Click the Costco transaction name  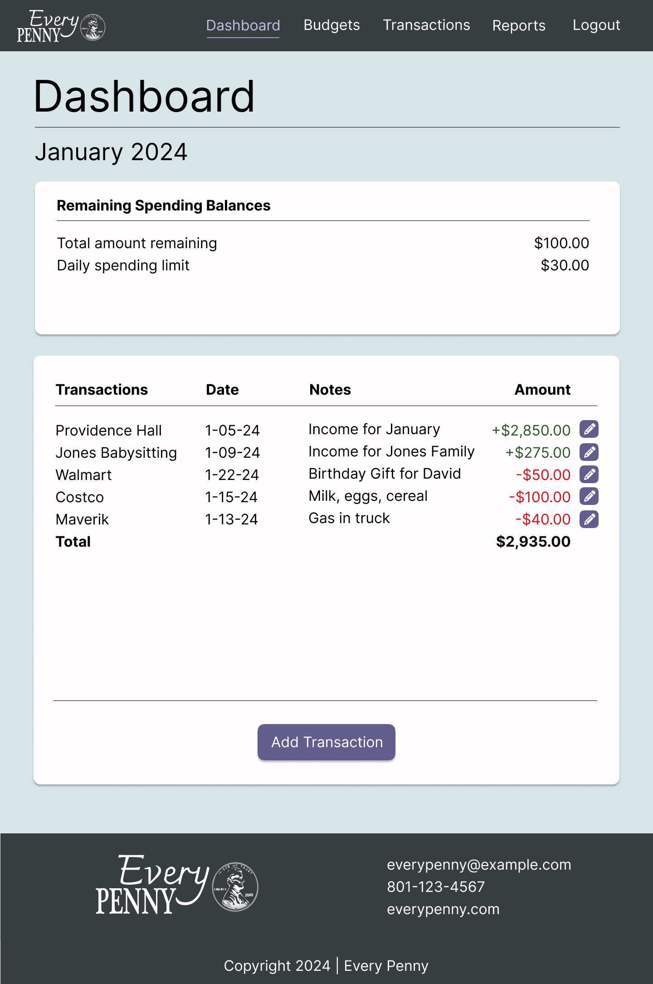click(79, 497)
